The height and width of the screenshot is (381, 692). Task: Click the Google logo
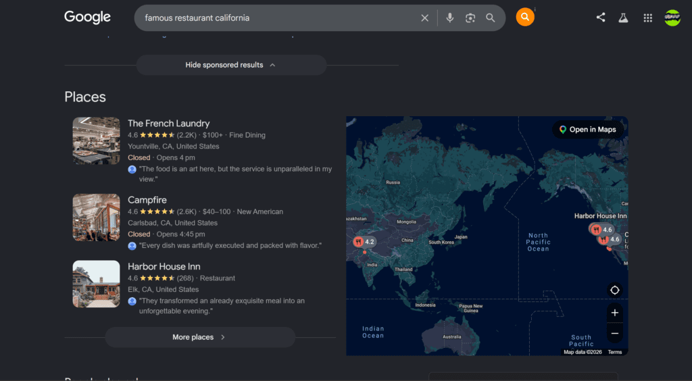click(x=87, y=17)
